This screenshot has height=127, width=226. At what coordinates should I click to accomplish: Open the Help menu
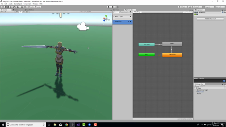[41, 4]
